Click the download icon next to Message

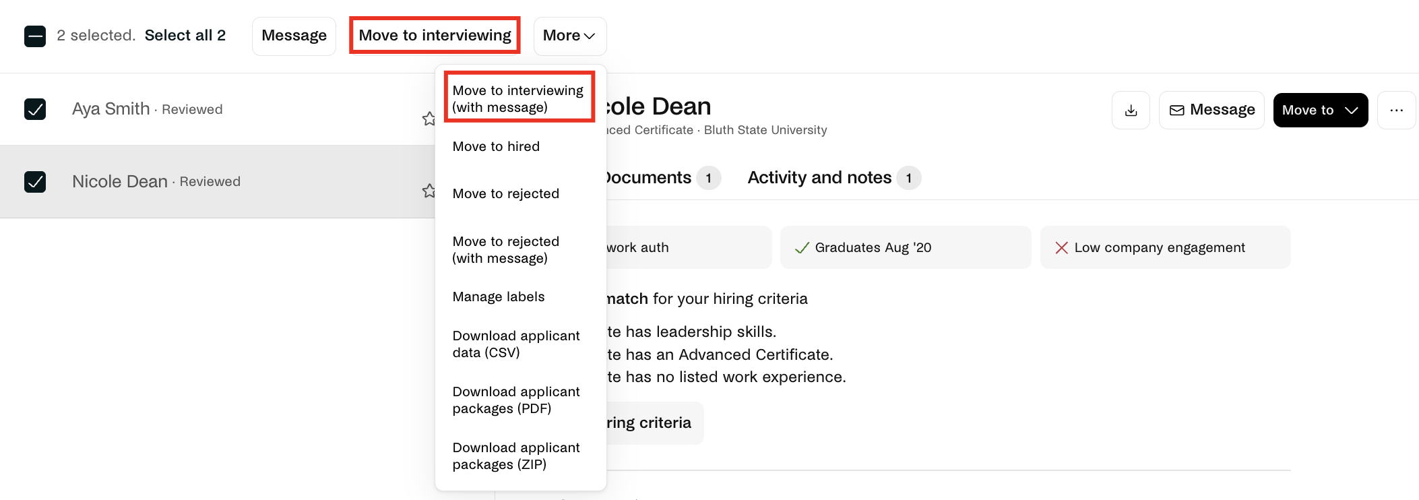[x=1131, y=110]
